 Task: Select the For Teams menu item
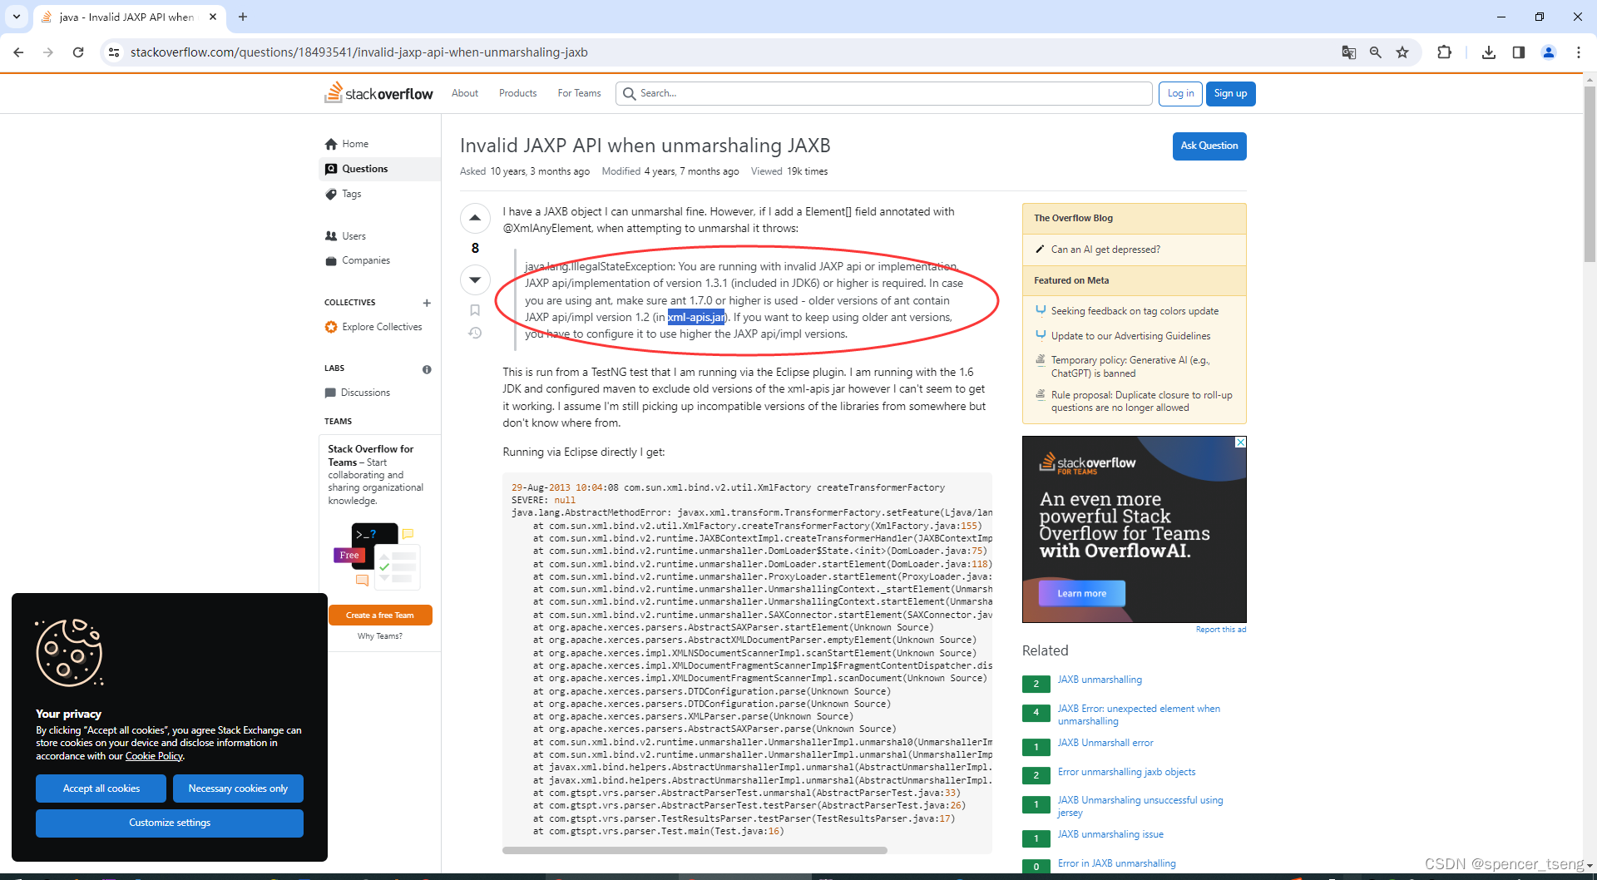pyautogui.click(x=579, y=93)
